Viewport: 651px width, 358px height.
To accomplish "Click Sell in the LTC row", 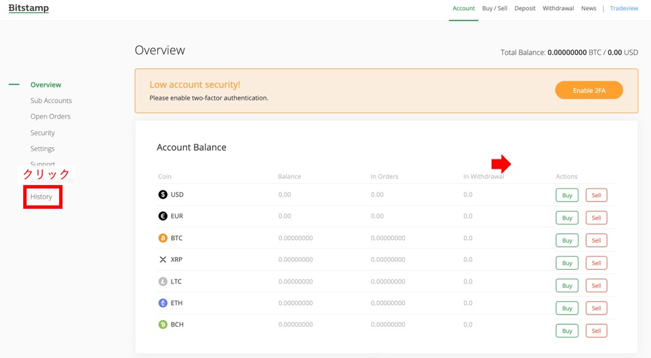I will [596, 285].
